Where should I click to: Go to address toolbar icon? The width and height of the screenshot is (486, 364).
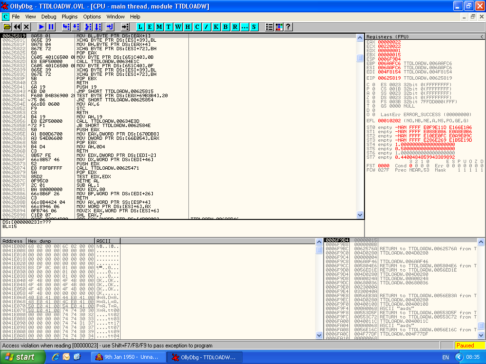coord(125,27)
